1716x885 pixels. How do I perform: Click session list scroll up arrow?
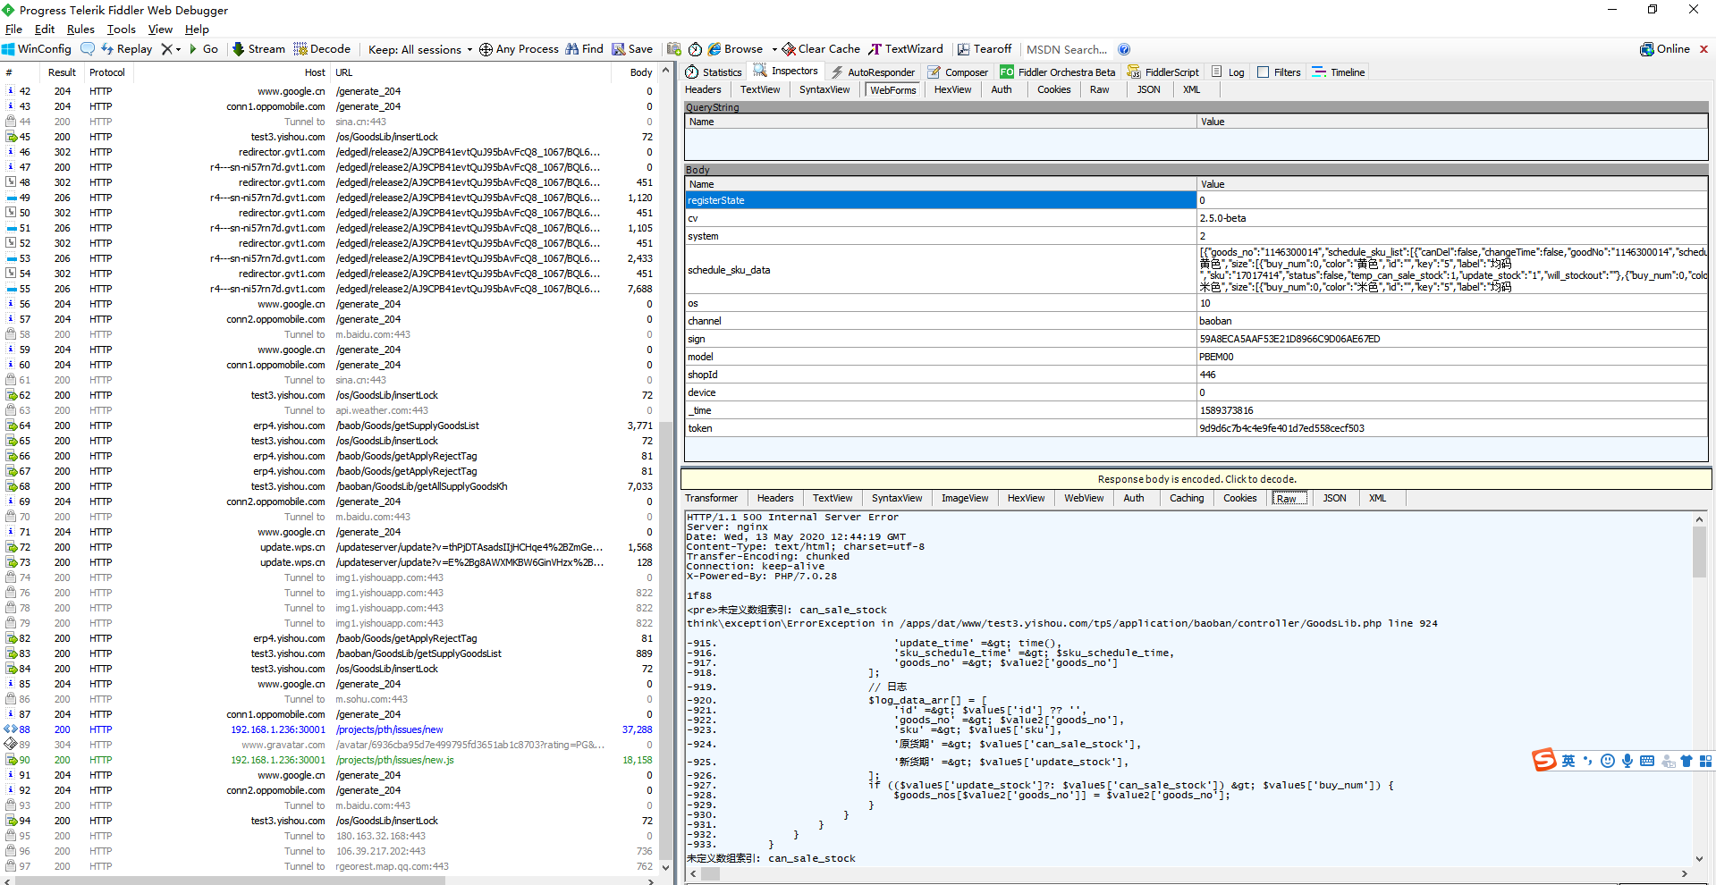[x=665, y=71]
